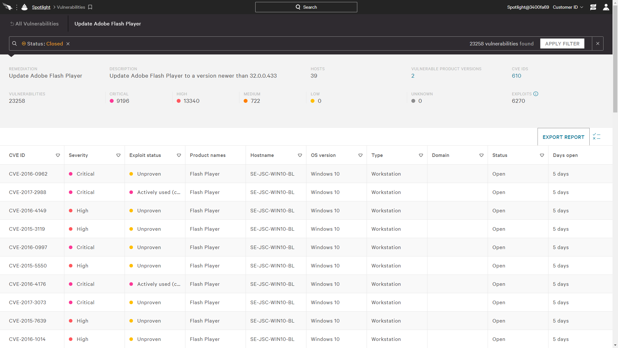This screenshot has width=618, height=348.
Task: Click the High severity count 13340
Action: point(192,101)
